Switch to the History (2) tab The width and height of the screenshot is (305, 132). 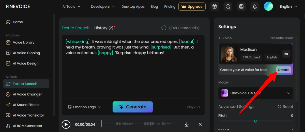(x=104, y=28)
